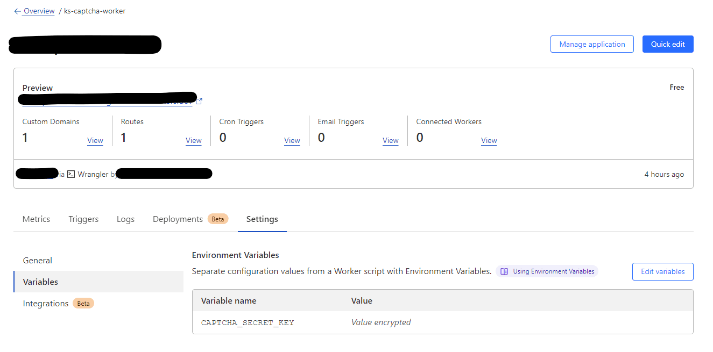Viewport: 713px width, 352px height.
Task: Select the CAPTCHA_SECRET_KEY variable name
Action: [x=248, y=323]
